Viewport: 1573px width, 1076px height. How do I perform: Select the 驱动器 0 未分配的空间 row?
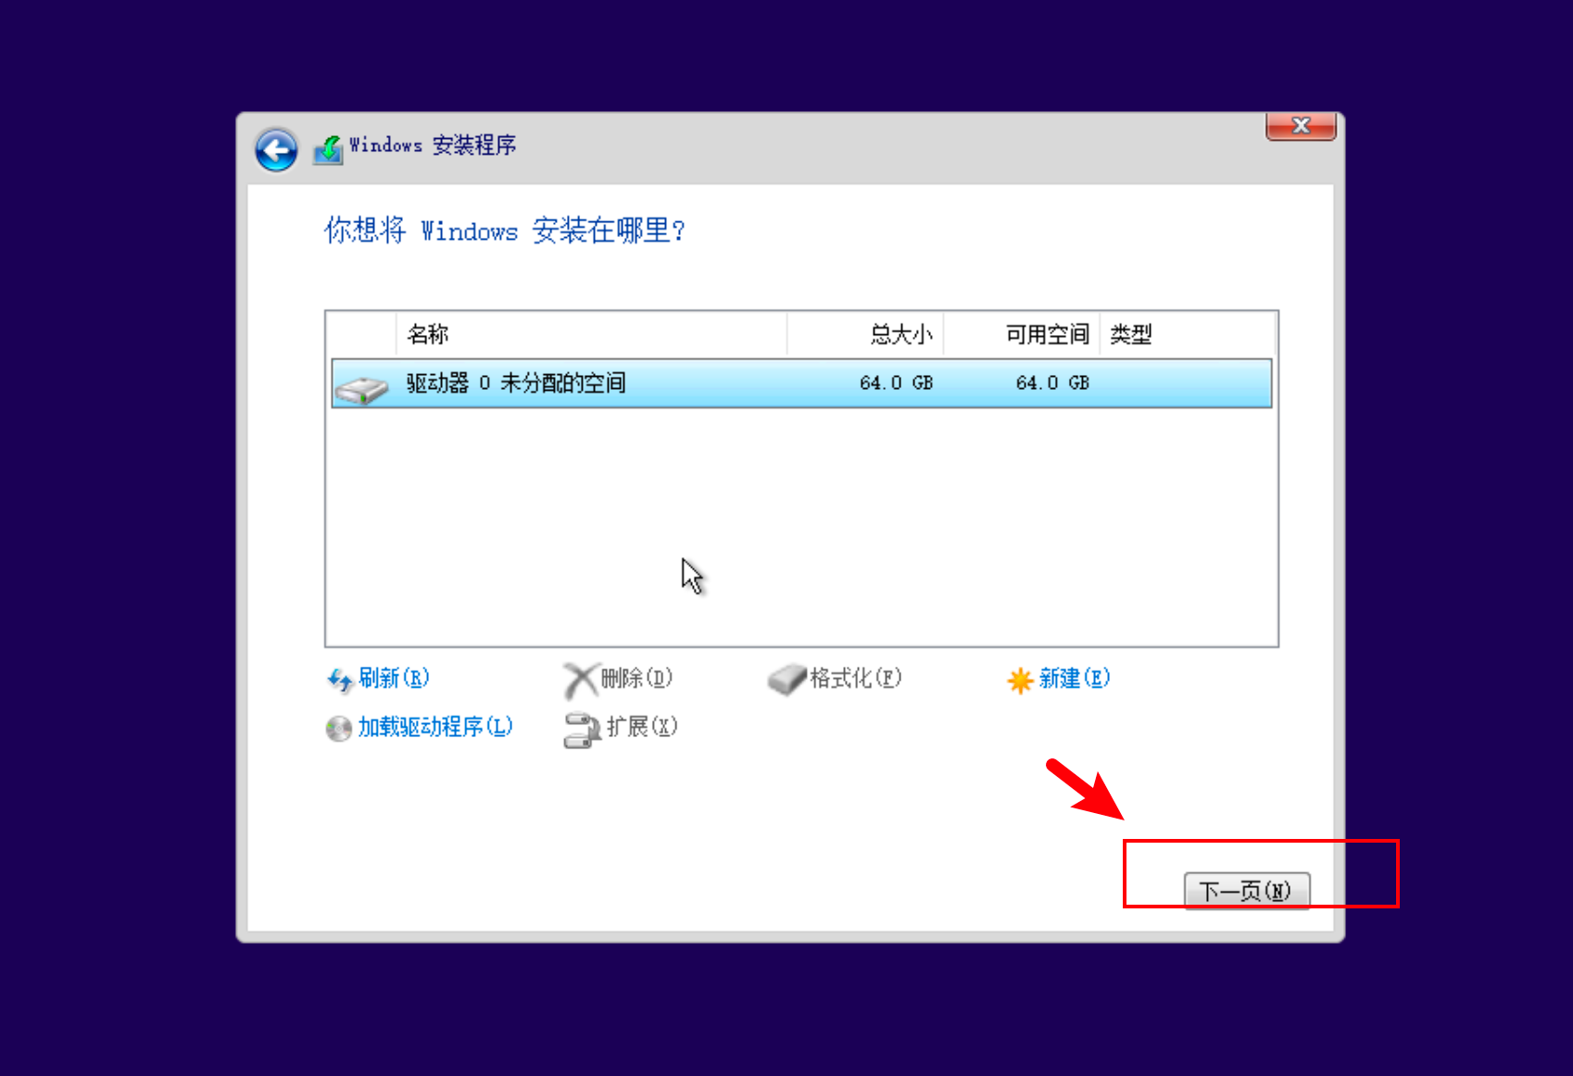point(801,383)
